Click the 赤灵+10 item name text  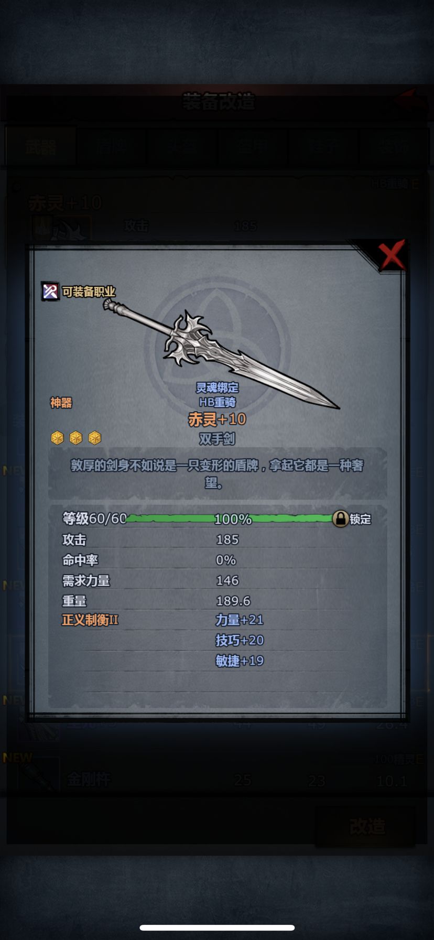pyautogui.click(x=216, y=419)
